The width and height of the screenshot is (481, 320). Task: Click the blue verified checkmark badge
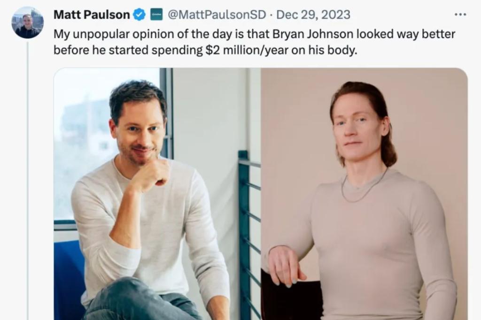click(x=140, y=15)
